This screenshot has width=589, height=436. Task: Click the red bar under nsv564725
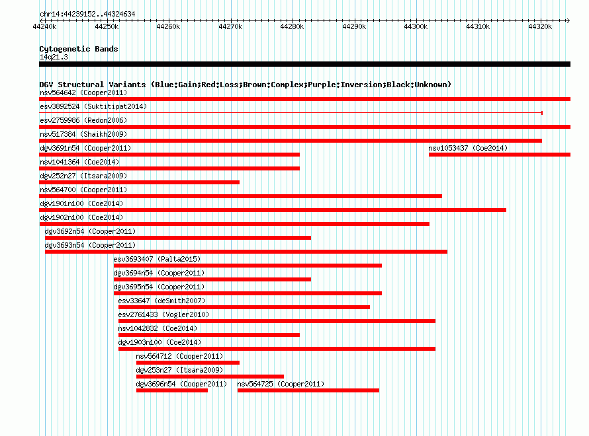pyautogui.click(x=308, y=390)
